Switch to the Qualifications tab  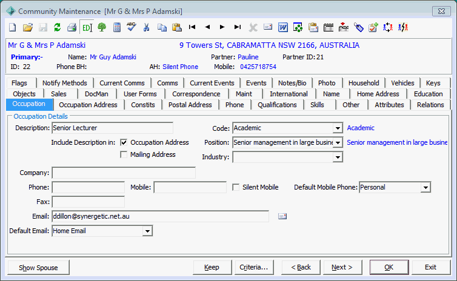click(277, 105)
